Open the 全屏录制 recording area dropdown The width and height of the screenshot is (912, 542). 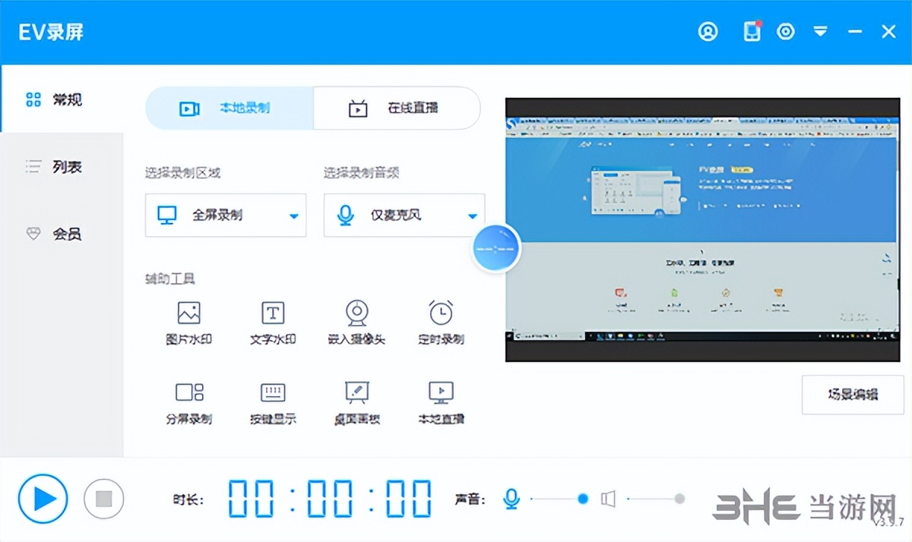(x=225, y=215)
